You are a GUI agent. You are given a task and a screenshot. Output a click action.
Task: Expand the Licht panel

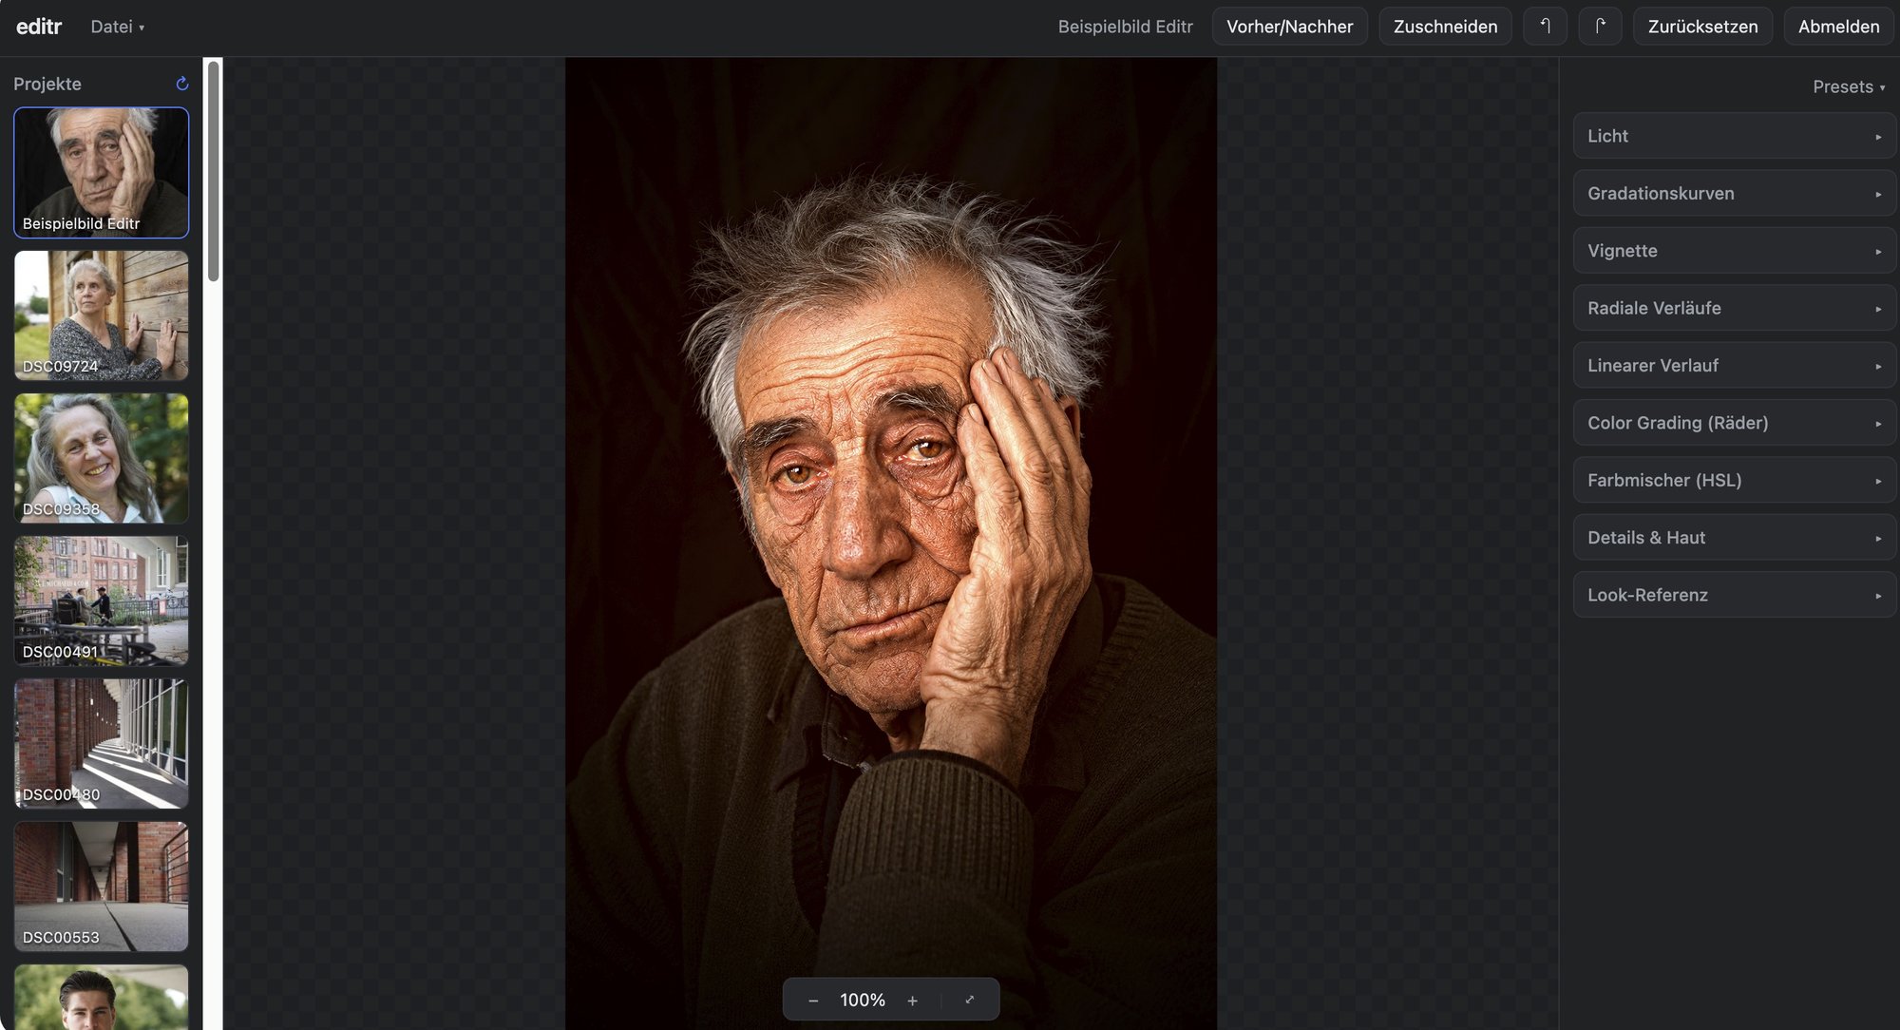point(1735,136)
